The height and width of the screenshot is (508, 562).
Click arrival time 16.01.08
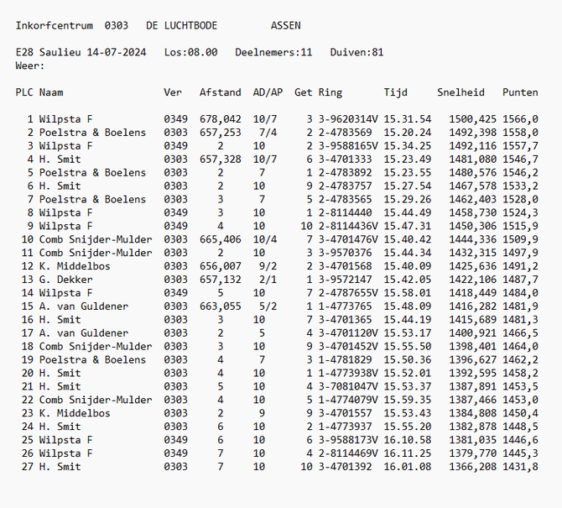click(x=408, y=467)
